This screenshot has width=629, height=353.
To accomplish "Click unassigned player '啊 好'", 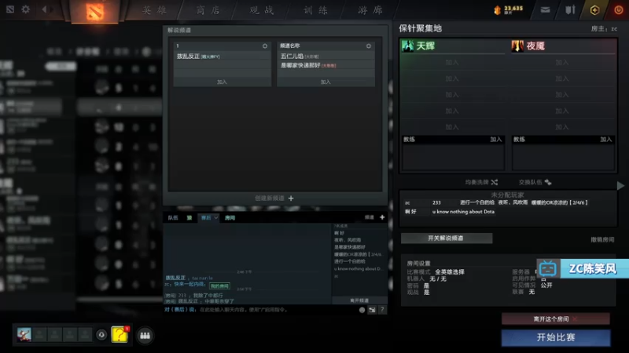I will (x=410, y=212).
